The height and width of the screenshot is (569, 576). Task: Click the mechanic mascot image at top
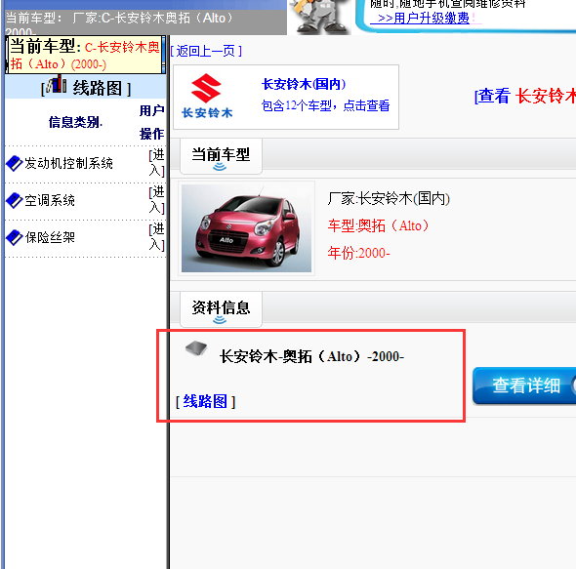319,17
